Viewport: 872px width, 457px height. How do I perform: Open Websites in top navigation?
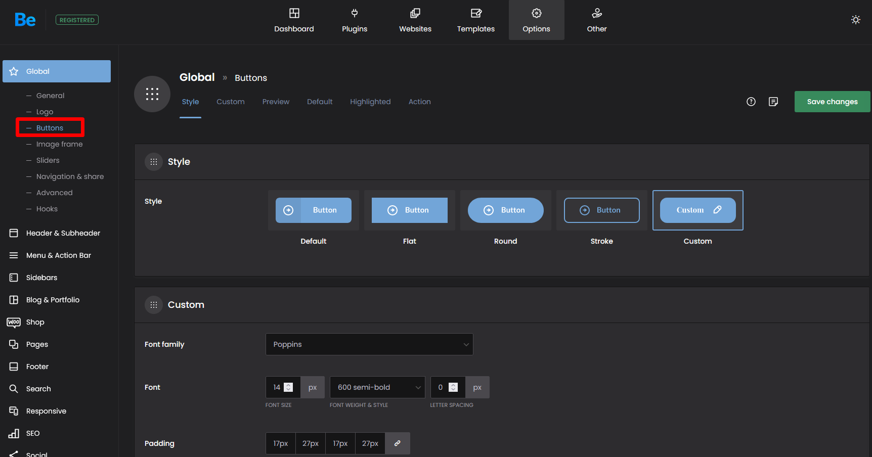[415, 20]
